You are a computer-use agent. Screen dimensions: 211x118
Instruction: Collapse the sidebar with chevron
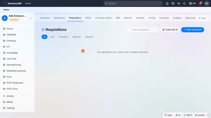click(31, 18)
